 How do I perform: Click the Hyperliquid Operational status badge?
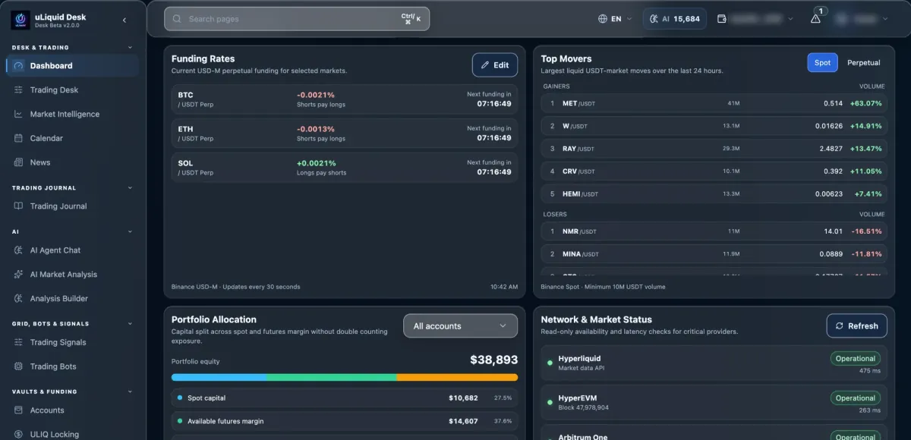point(856,359)
